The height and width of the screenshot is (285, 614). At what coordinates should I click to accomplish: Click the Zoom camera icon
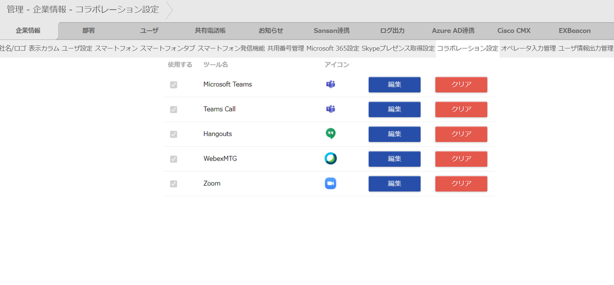[x=331, y=184]
